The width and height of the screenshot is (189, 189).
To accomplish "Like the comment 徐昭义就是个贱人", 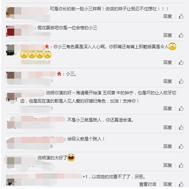I will [181, 146].
